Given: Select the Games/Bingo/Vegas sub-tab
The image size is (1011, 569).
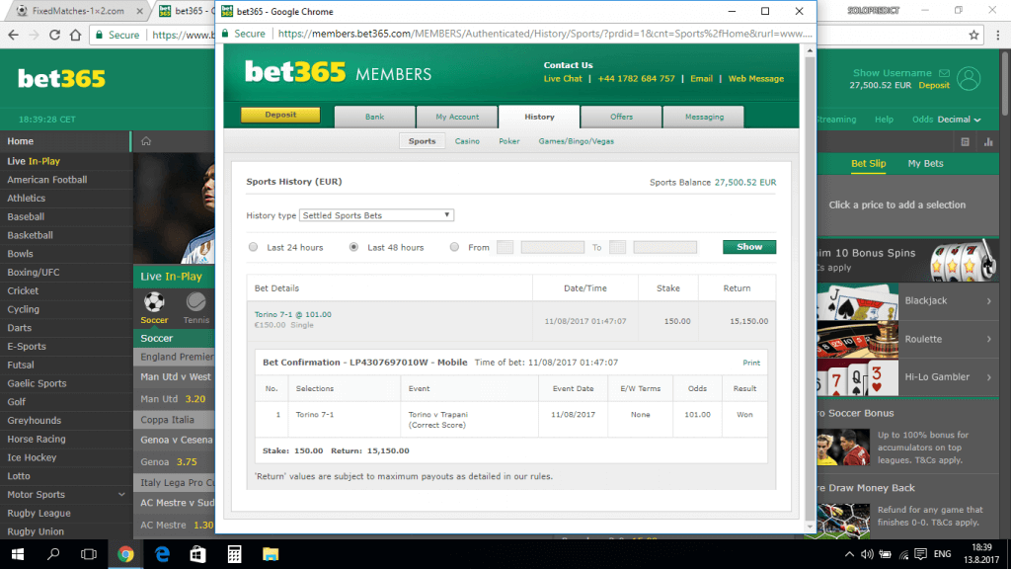Looking at the screenshot, I should coord(577,141).
